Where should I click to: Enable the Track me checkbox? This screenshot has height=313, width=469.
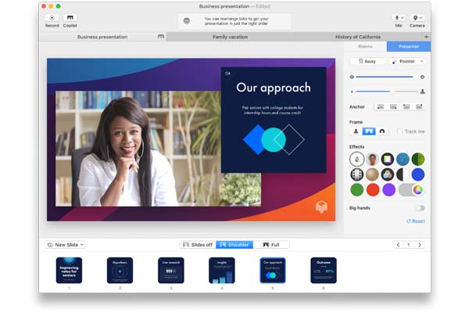pos(400,131)
